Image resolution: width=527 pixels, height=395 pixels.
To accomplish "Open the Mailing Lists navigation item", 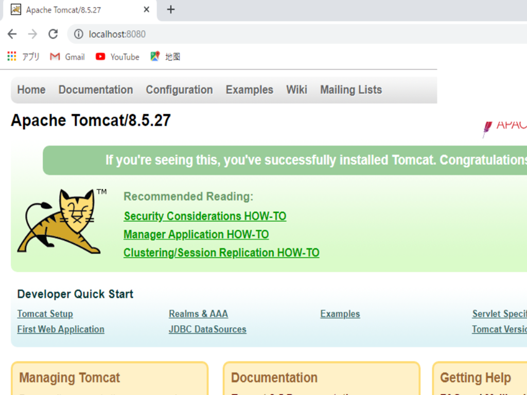I will click(350, 89).
